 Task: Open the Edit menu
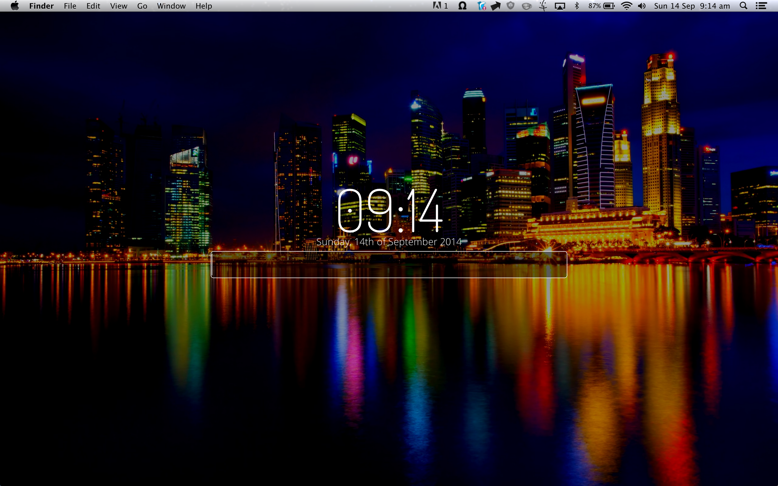point(93,6)
